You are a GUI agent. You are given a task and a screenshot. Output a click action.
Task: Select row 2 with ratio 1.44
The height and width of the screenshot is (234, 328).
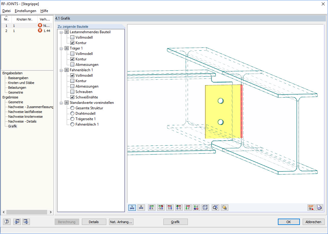click(x=27, y=31)
